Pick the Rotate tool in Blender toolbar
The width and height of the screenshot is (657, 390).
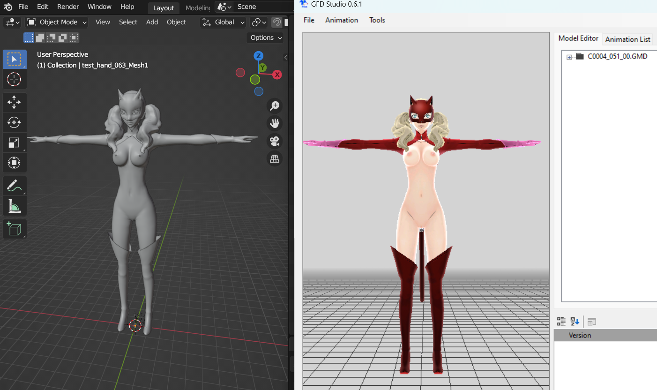point(15,122)
